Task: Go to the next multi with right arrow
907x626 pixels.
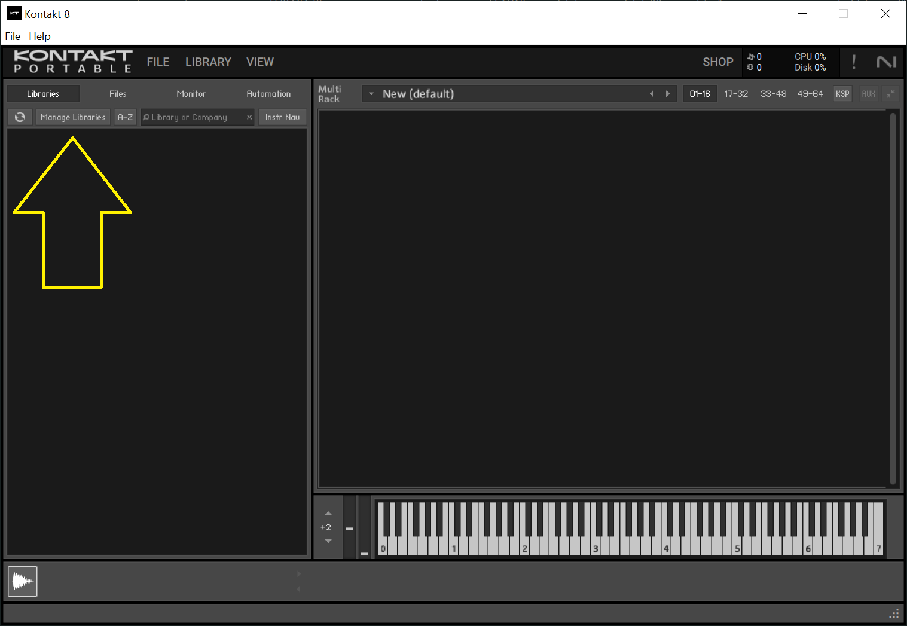Action: [x=668, y=94]
